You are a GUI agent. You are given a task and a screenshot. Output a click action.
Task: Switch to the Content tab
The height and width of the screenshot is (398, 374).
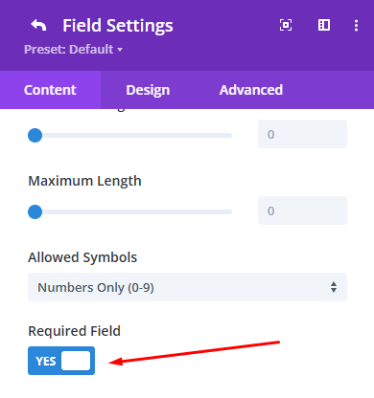pyautogui.click(x=50, y=90)
